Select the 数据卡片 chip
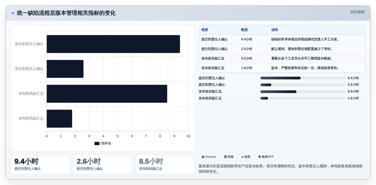This screenshot has height=185, width=376. click(x=266, y=157)
